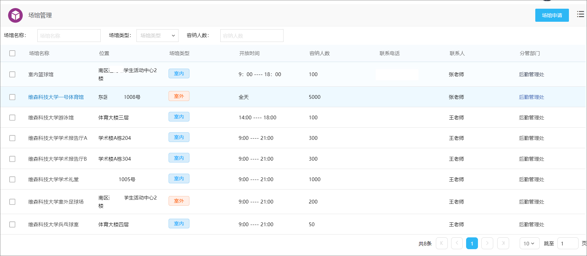Select the 维森科技大学学术礼堂 name cell
The width and height of the screenshot is (587, 256).
tap(54, 179)
